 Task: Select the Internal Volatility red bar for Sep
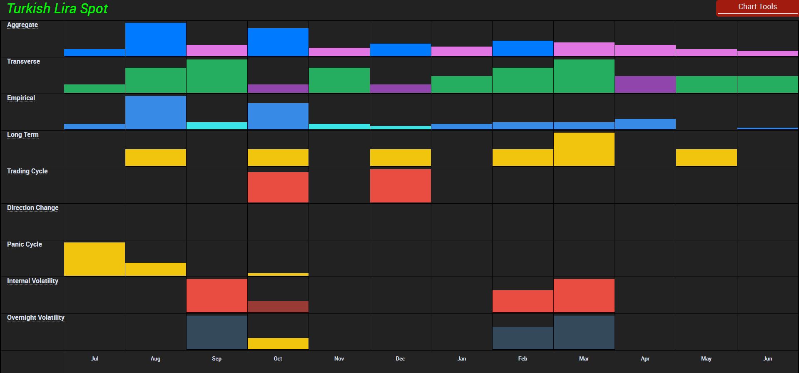pyautogui.click(x=217, y=296)
